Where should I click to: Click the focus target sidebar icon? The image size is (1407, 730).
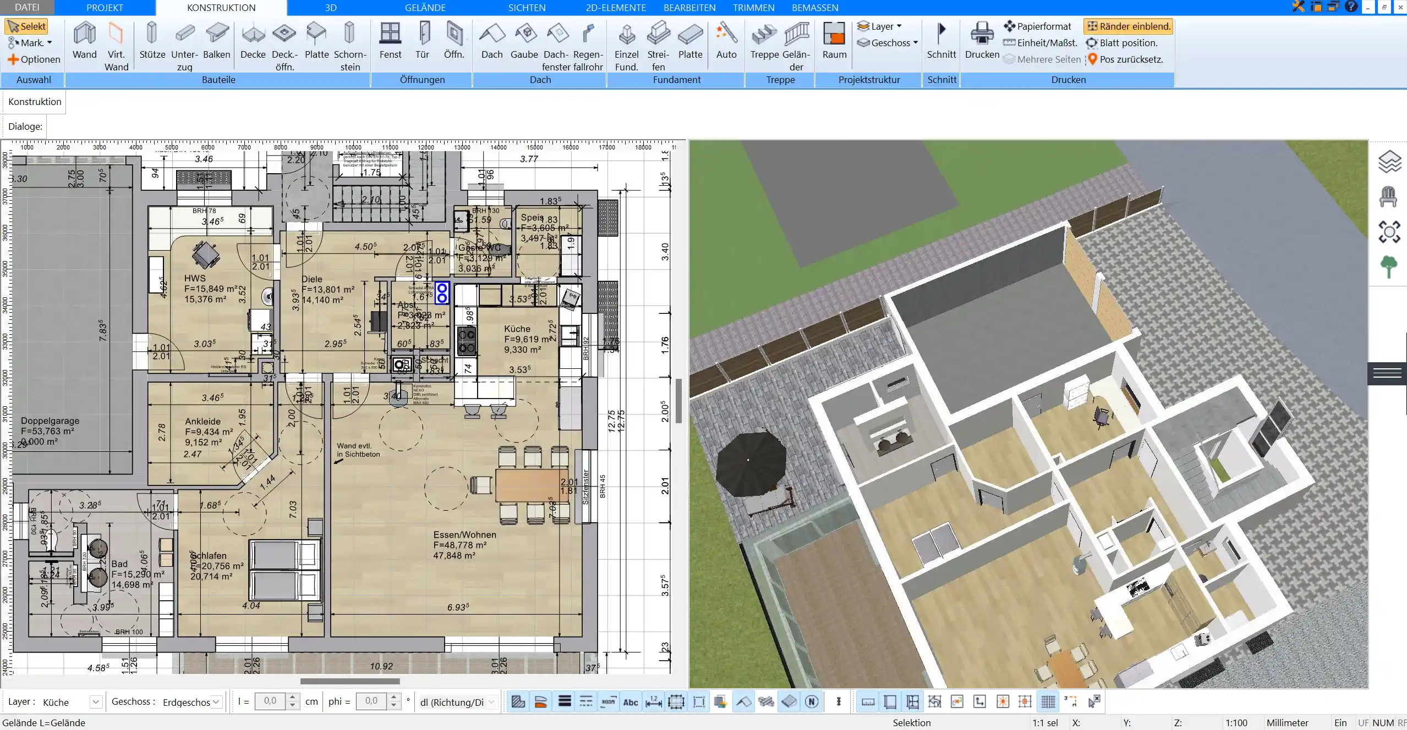coord(1389,231)
